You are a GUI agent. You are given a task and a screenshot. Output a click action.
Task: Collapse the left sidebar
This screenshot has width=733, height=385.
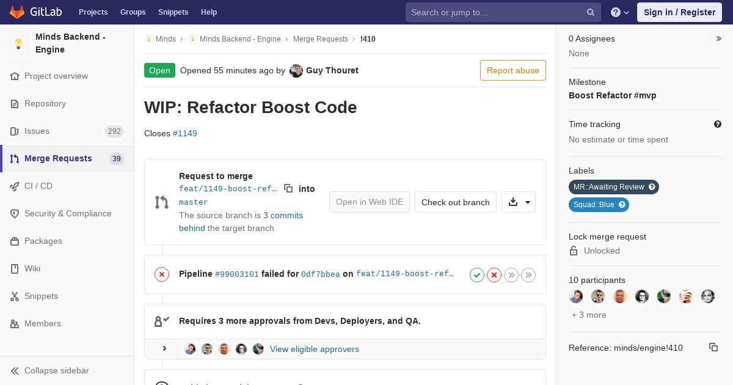(x=67, y=371)
